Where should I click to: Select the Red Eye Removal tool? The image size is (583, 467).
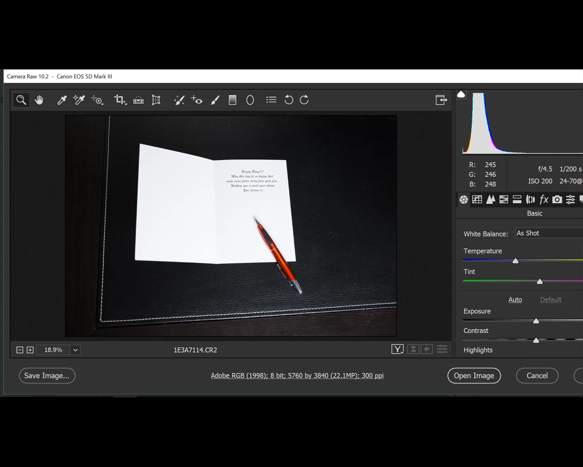tap(197, 100)
